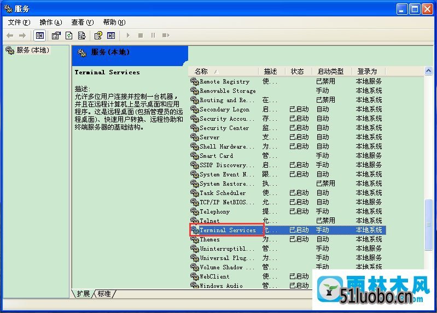Select 服务(本地) in the left tree

[x=33, y=50]
